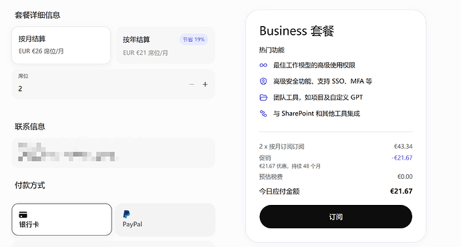The height and width of the screenshot is (247, 461).
Task: Click the 订阅 subscribe button
Action: coord(336,217)
